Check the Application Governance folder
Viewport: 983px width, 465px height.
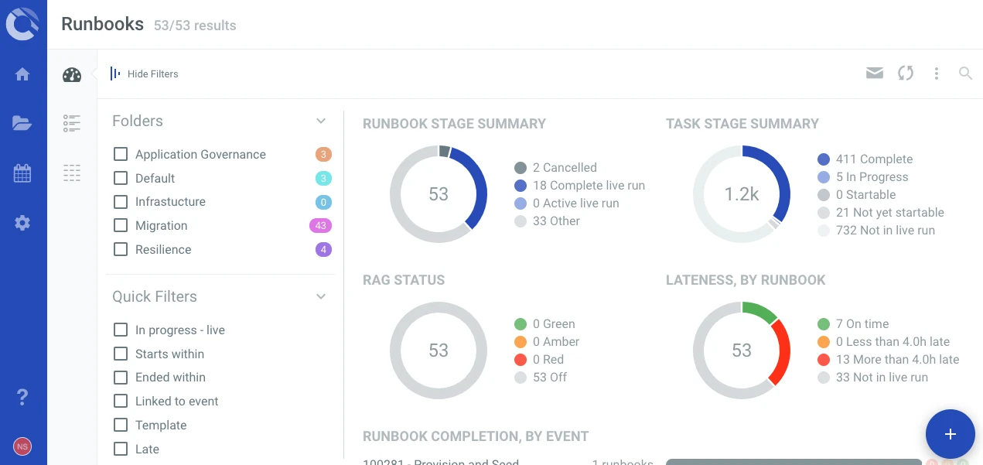[121, 154]
